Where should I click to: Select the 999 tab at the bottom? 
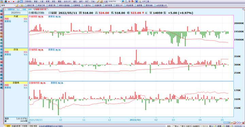click(x=8, y=126)
